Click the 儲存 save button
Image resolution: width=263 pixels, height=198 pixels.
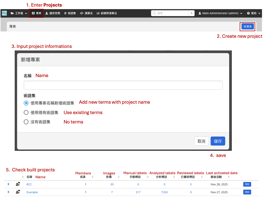[218, 141]
